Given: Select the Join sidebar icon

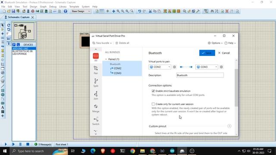Looking at the screenshot, I should (96, 96).
